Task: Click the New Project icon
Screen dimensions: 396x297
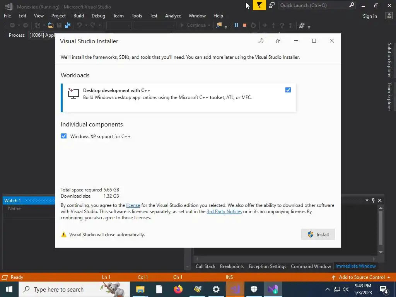Action: pos(38,25)
